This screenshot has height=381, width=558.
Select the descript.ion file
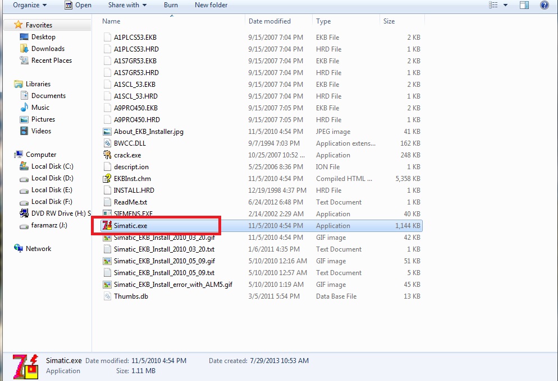coord(131,166)
